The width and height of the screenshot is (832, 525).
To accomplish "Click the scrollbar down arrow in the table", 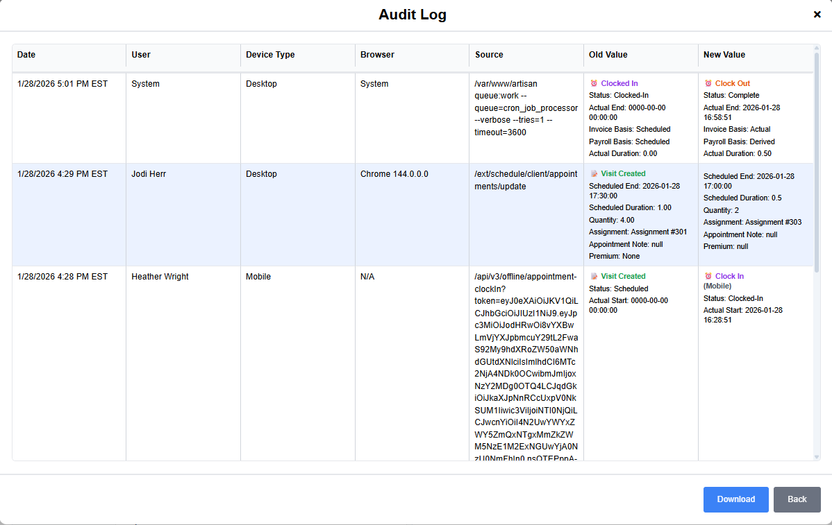I will (x=817, y=456).
